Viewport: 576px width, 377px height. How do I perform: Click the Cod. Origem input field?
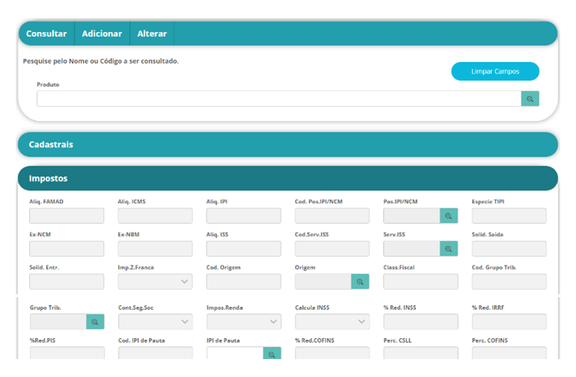[x=244, y=281]
